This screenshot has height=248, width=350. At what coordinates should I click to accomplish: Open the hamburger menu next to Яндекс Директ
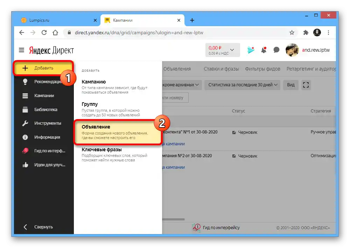[21, 50]
